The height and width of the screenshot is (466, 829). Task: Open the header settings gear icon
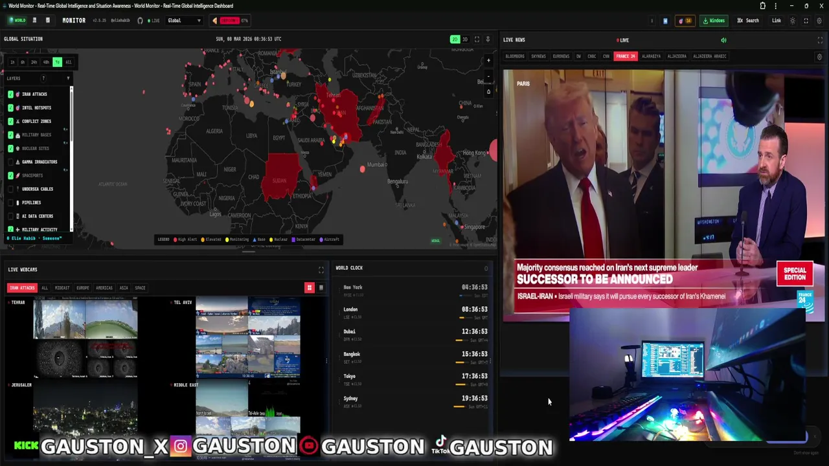[819, 21]
